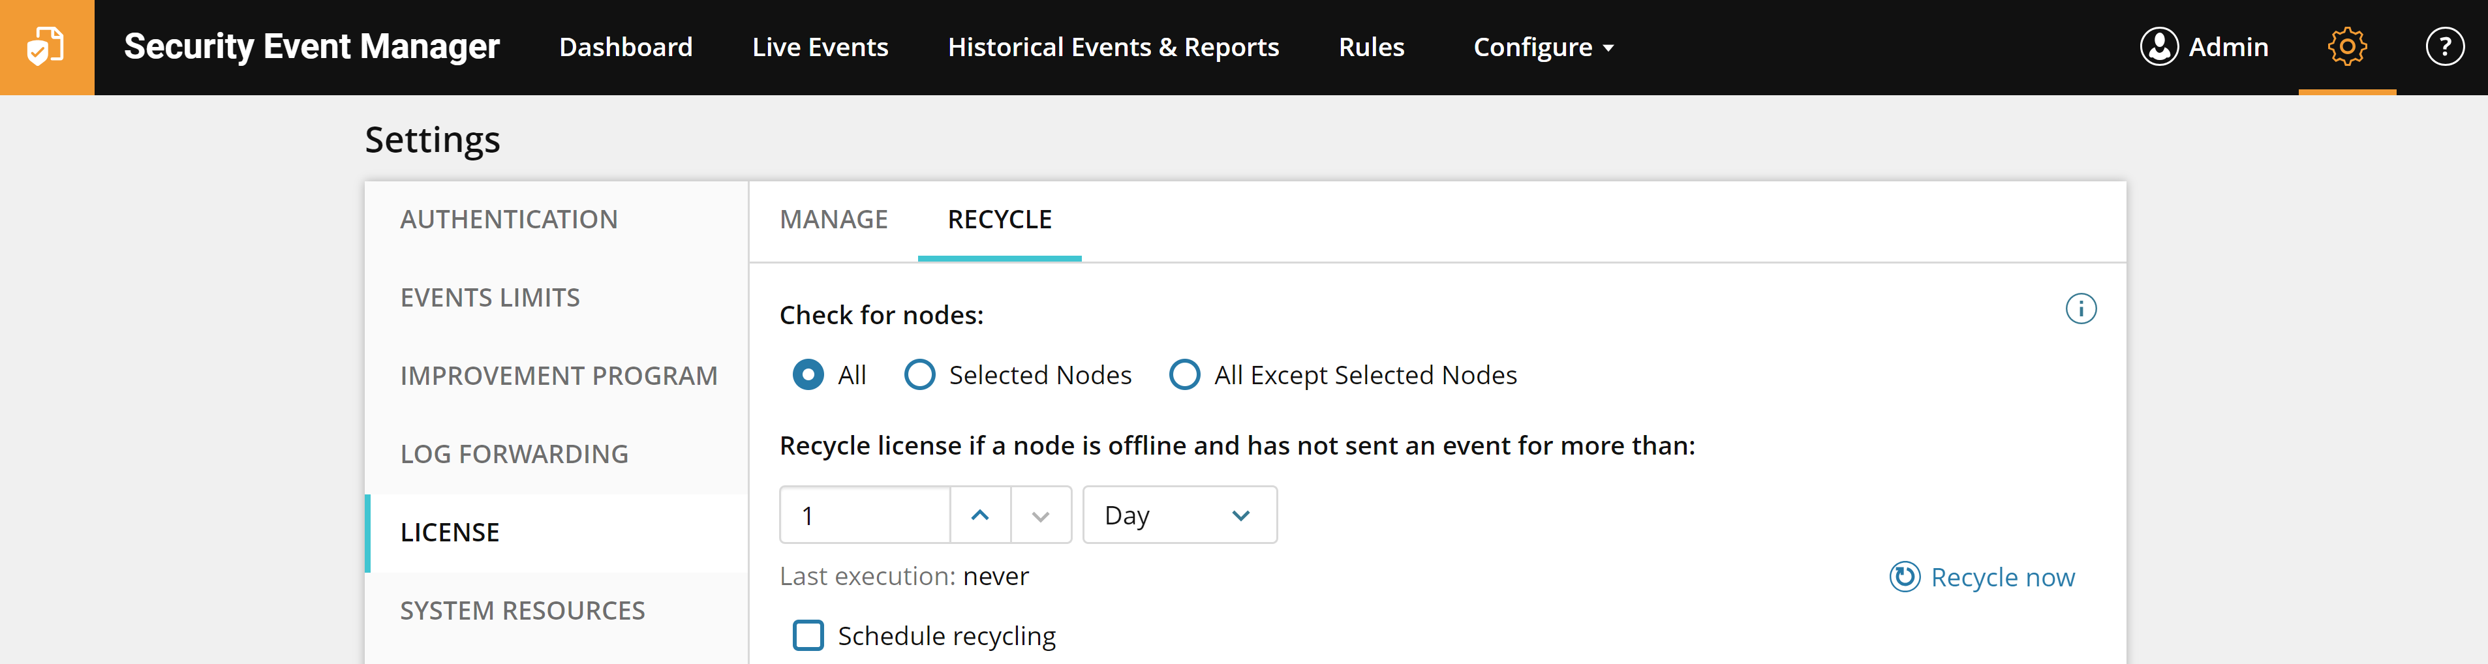Decrease the offline threshold value with down arrow
Viewport: 2488px width, 664px height.
coord(1040,515)
